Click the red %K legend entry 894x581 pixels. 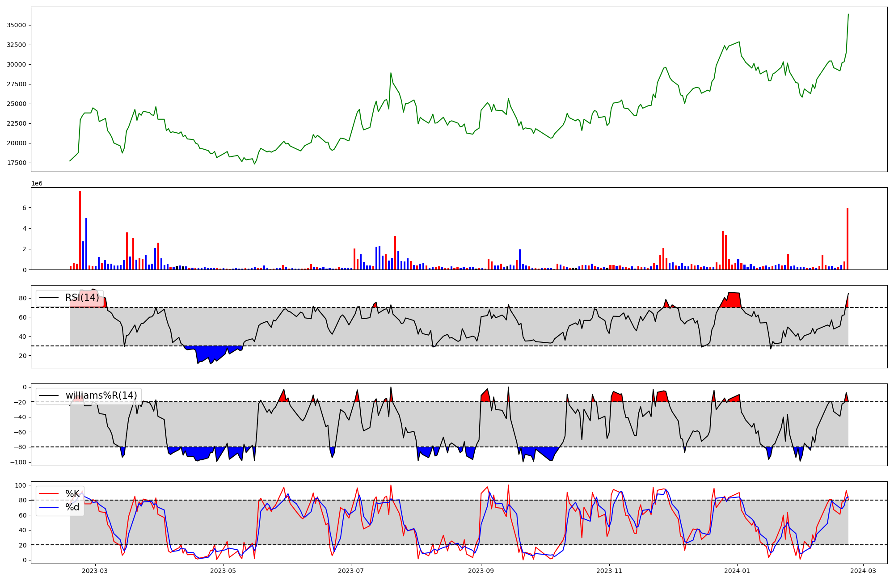tap(72, 494)
